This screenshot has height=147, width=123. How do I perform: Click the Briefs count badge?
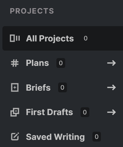63,88
